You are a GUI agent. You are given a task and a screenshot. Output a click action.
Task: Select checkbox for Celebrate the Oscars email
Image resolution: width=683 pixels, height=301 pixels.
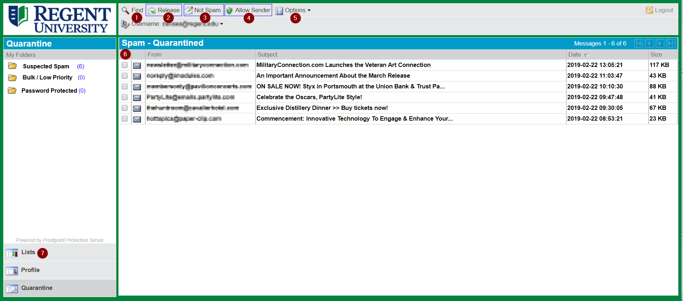tap(125, 97)
